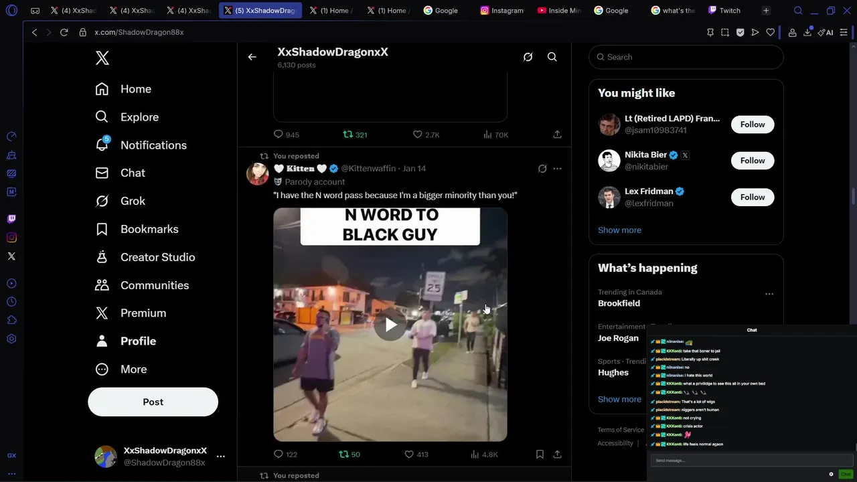
Task: Reload the page from the browser toolbar
Action: point(64,32)
